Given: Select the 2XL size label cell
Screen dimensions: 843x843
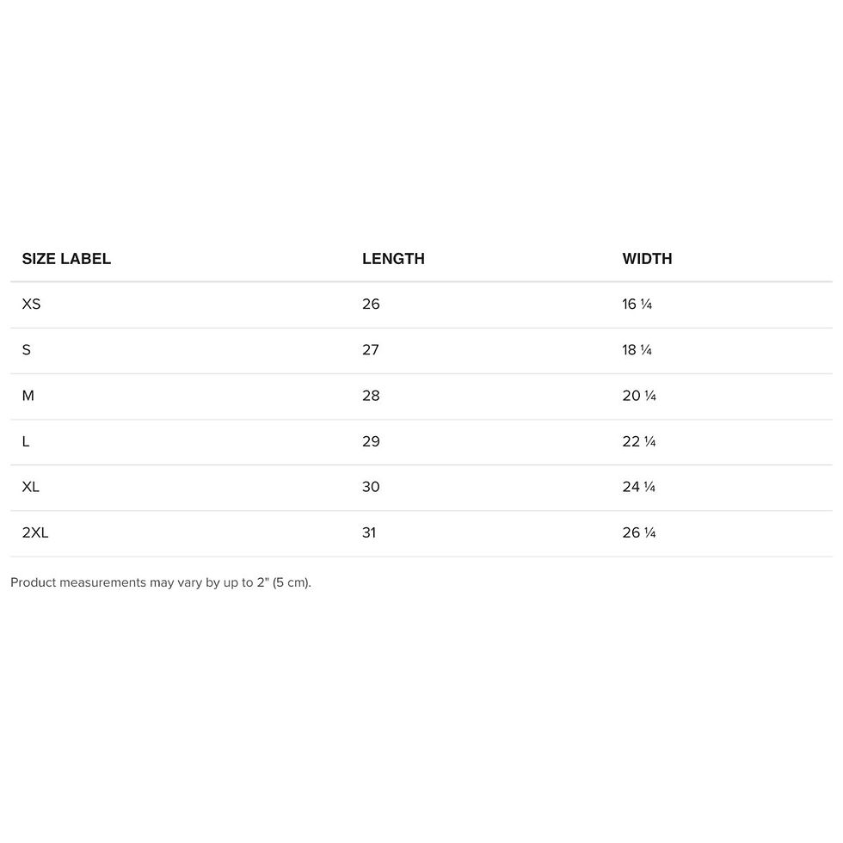Looking at the screenshot, I should pos(35,532).
